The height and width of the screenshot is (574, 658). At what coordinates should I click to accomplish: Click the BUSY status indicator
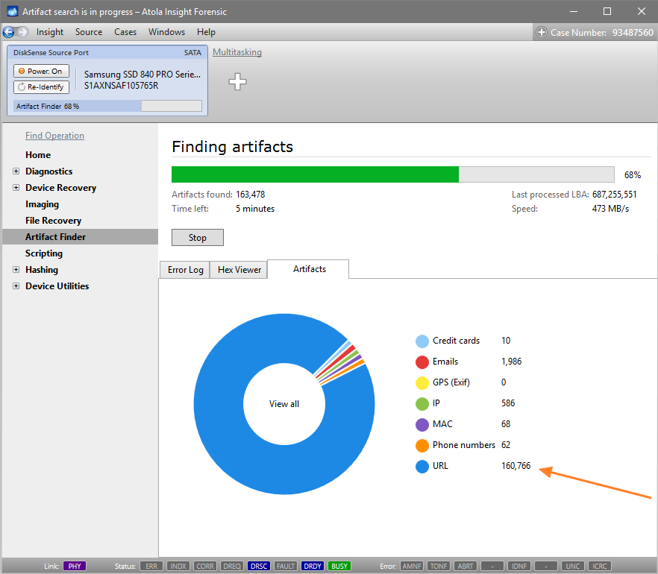[339, 567]
